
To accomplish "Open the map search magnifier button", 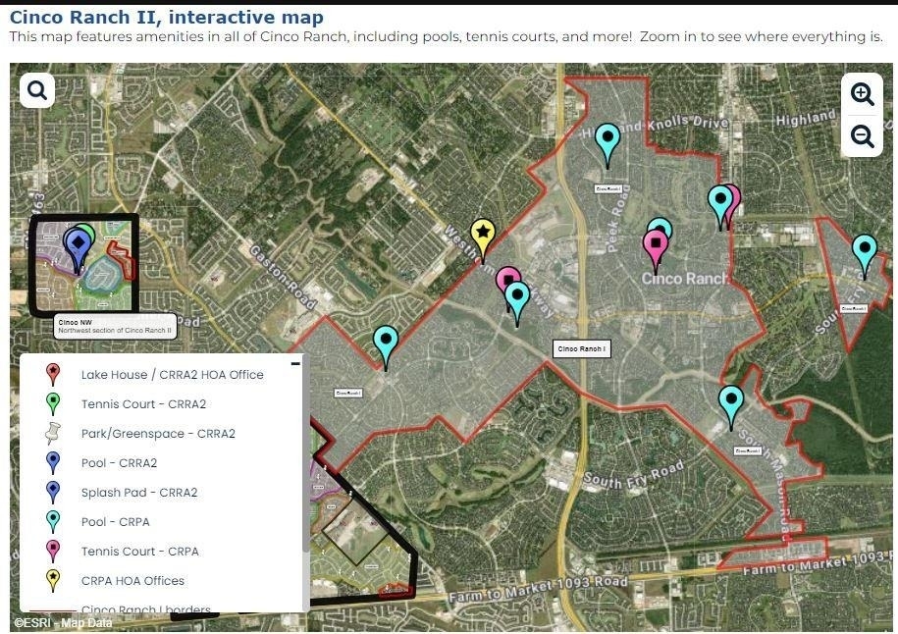I will click(38, 90).
